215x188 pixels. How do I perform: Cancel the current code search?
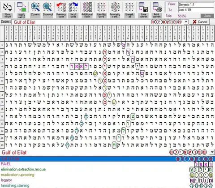coord(200,22)
